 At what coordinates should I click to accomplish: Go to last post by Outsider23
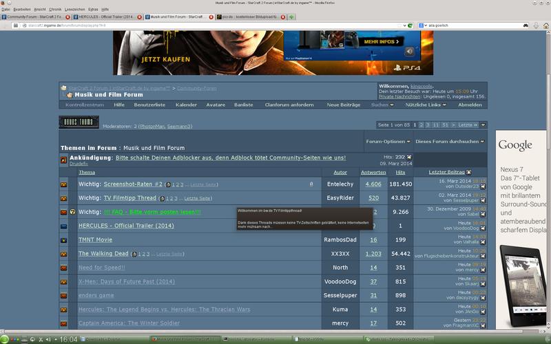(483, 186)
